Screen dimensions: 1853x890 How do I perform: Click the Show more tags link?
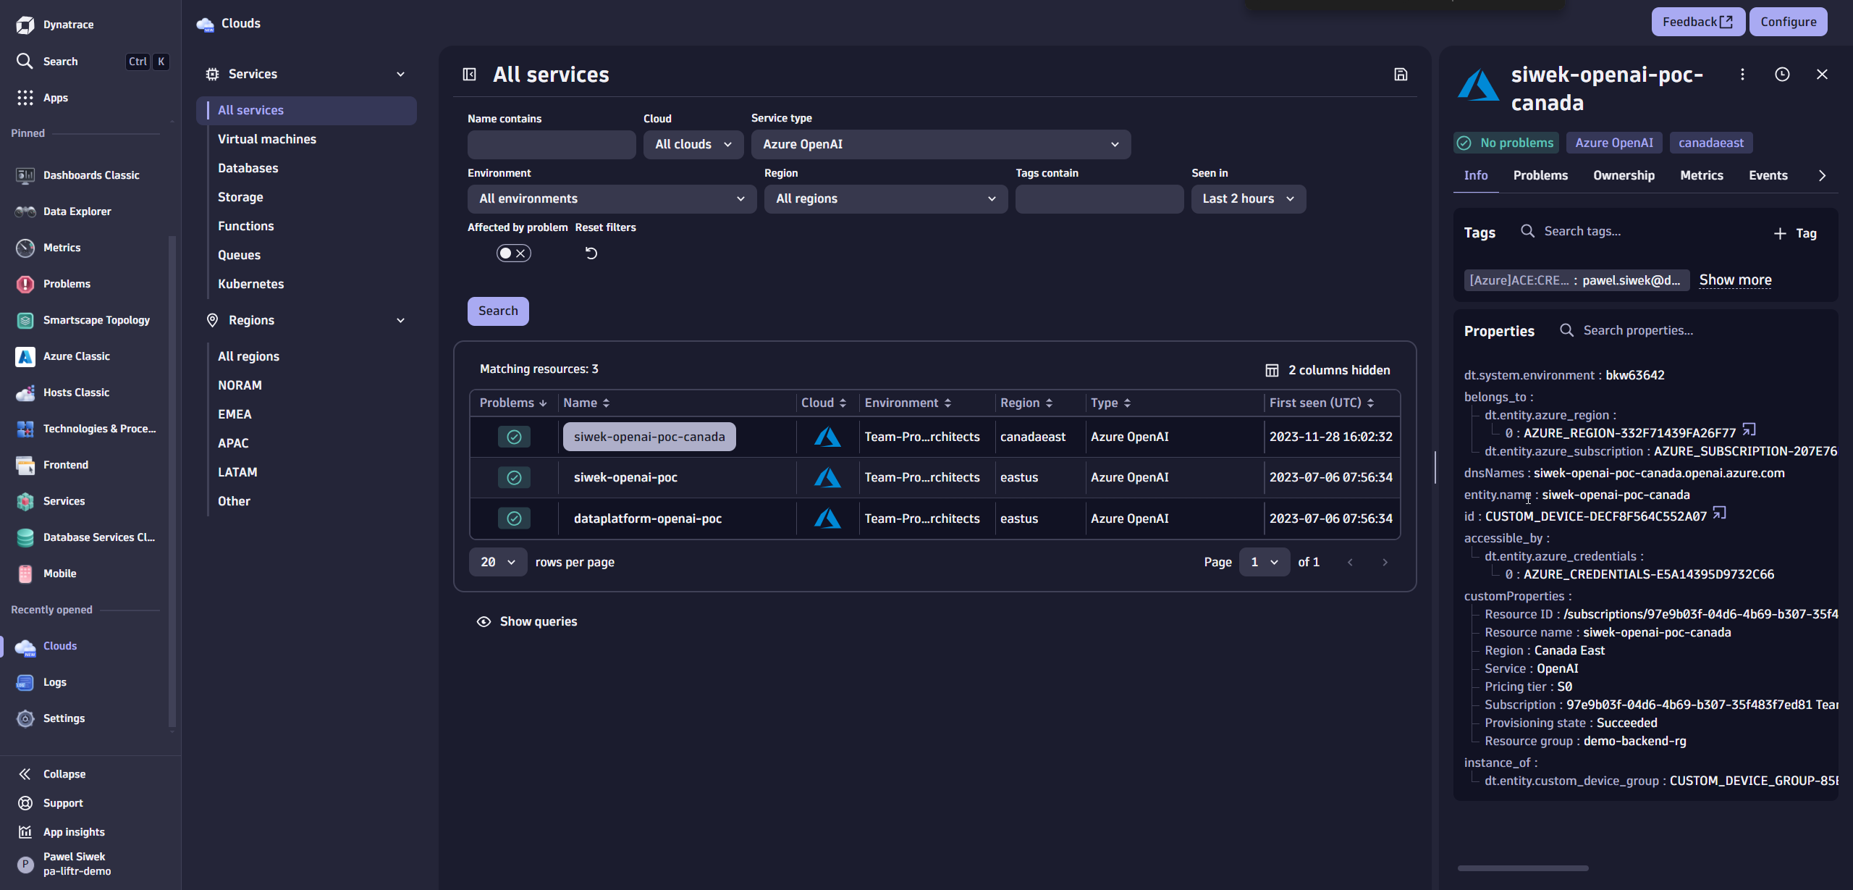tap(1735, 280)
